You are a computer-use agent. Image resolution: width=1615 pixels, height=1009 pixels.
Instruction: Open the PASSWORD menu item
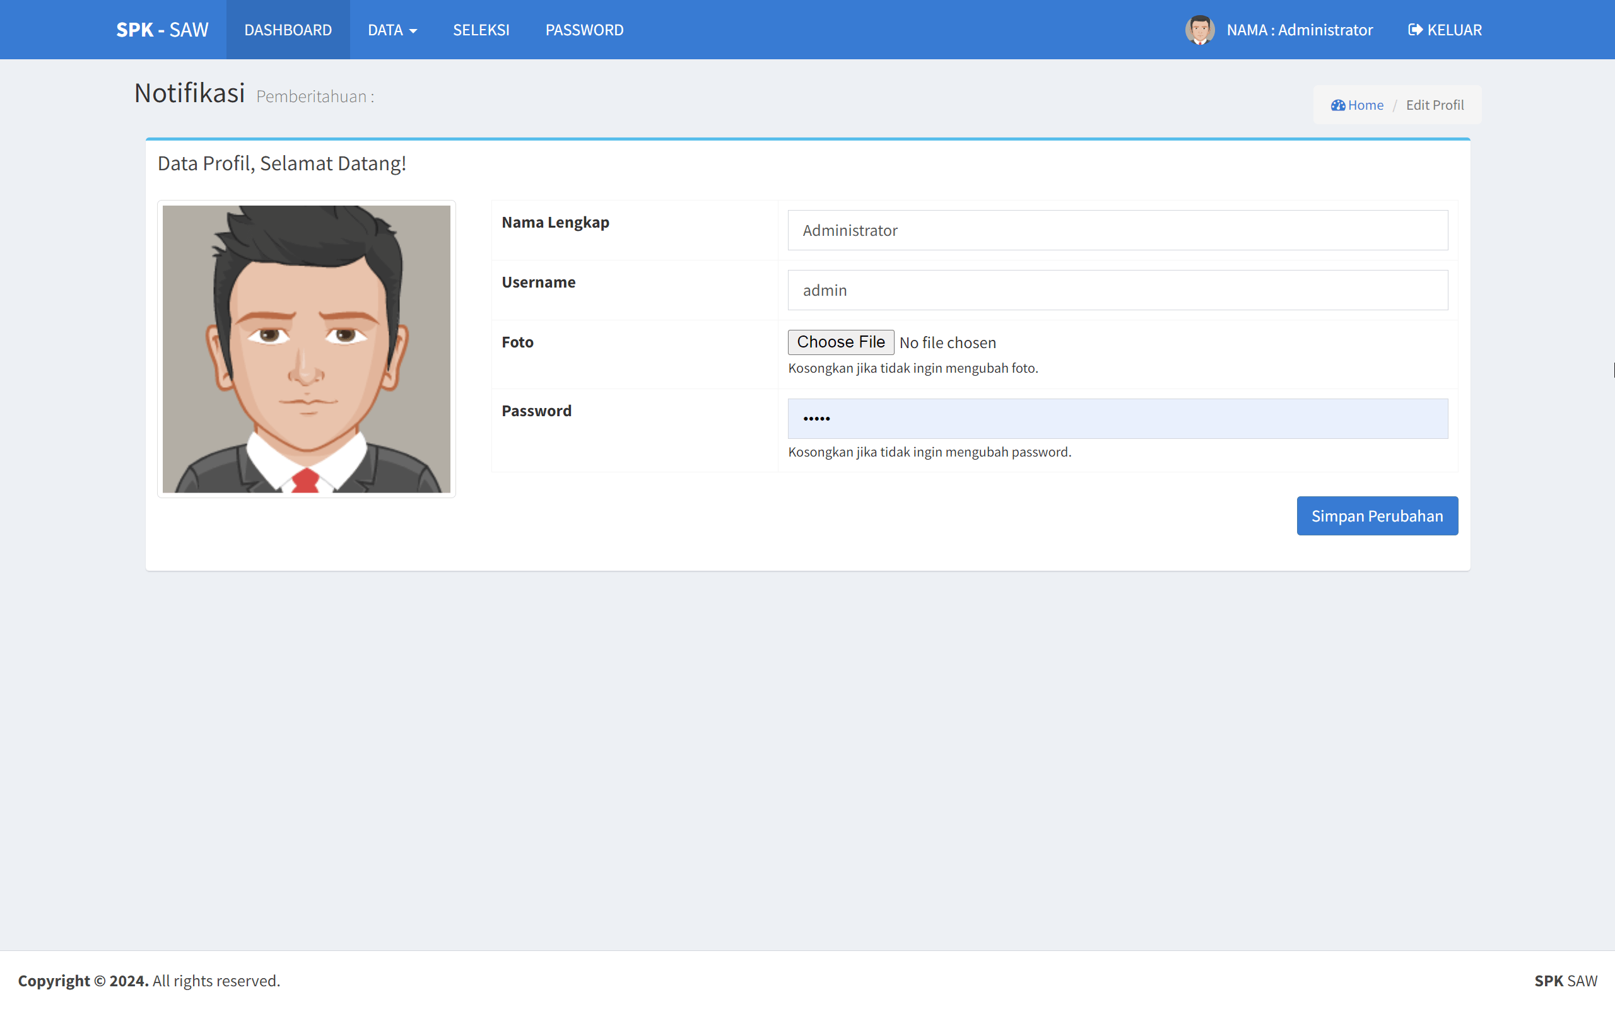[x=584, y=30]
